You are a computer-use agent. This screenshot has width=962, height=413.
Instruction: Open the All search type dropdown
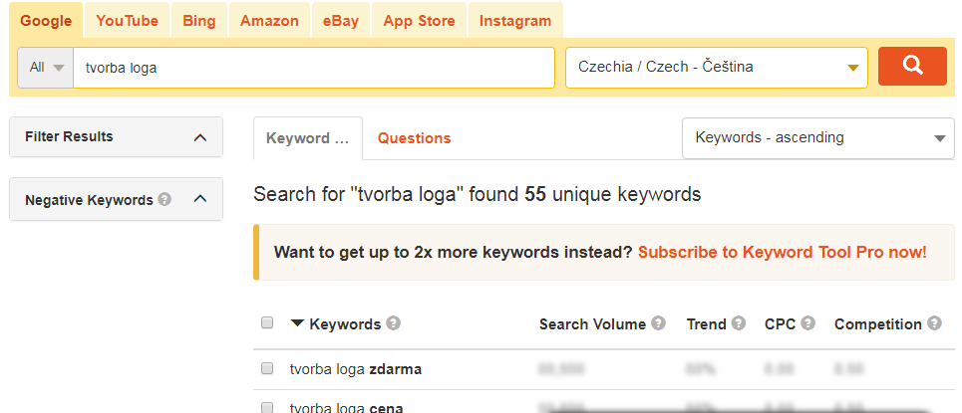46,68
